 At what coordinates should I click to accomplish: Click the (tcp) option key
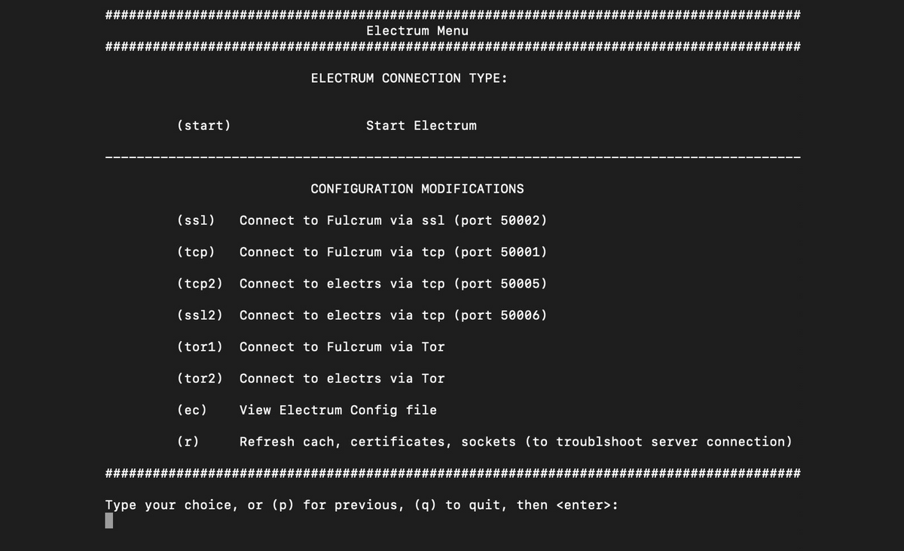click(x=196, y=252)
